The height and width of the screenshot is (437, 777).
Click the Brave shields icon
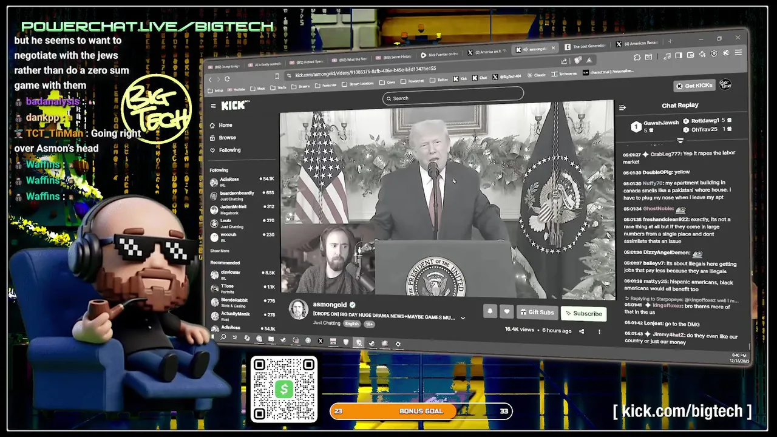click(577, 60)
